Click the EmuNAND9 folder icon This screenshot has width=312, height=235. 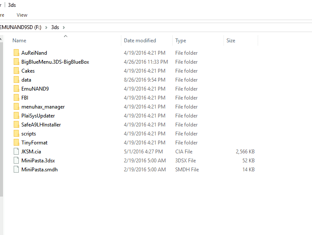(x=16, y=88)
